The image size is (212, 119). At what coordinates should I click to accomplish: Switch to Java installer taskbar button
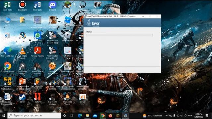point(125,116)
